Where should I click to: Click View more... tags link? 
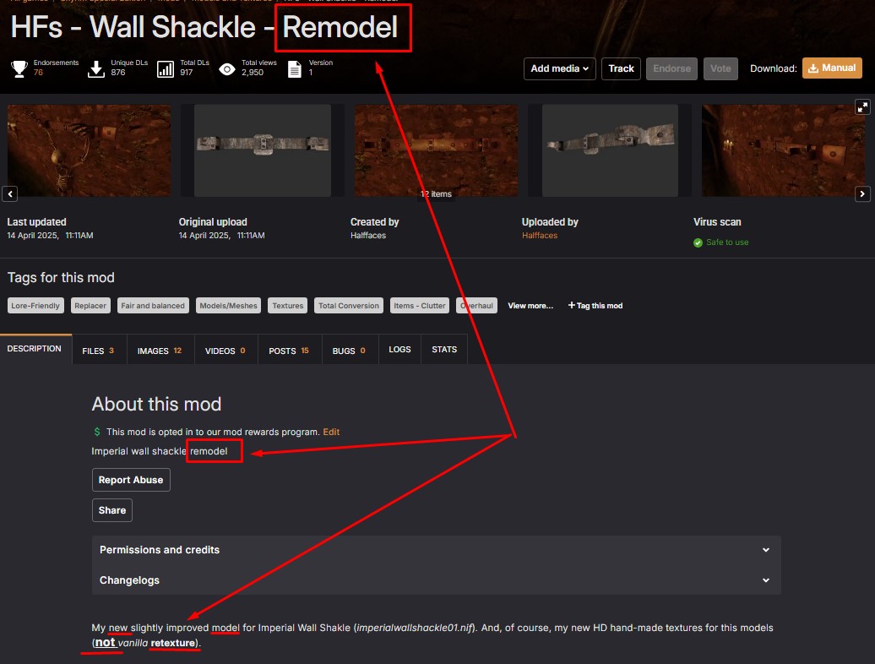pyautogui.click(x=530, y=306)
